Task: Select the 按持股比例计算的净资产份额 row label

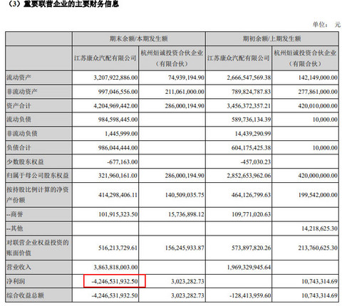Action: point(38,195)
